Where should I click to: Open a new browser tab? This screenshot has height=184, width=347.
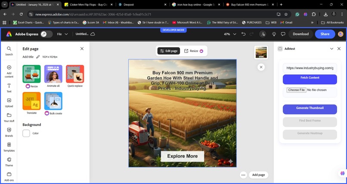(281, 4)
